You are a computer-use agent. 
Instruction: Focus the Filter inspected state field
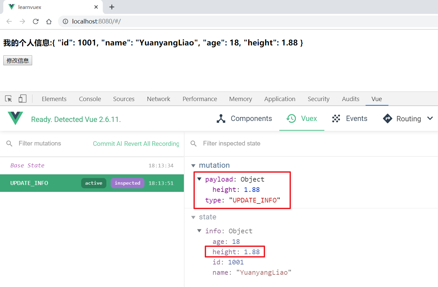(x=232, y=143)
